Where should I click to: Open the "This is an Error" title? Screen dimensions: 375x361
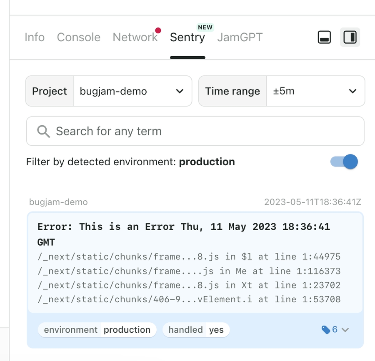(183, 227)
